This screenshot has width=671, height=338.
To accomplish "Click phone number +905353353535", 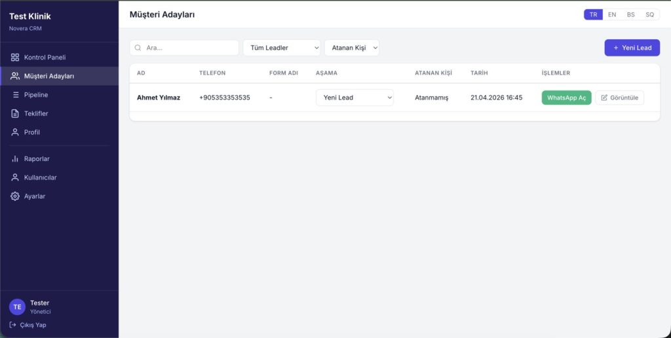I will tap(225, 98).
